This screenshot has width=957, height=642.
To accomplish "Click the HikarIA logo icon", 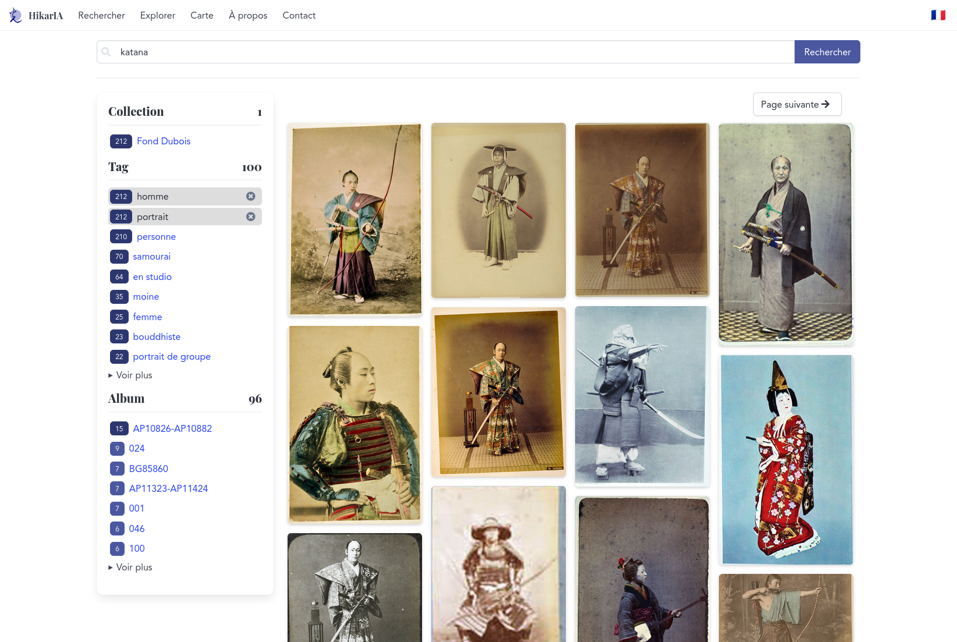I will [16, 16].
